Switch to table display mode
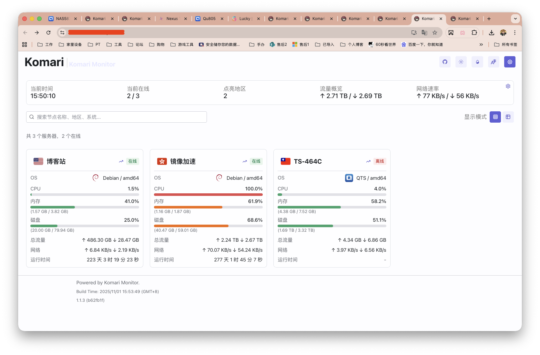540x355 pixels. click(508, 117)
